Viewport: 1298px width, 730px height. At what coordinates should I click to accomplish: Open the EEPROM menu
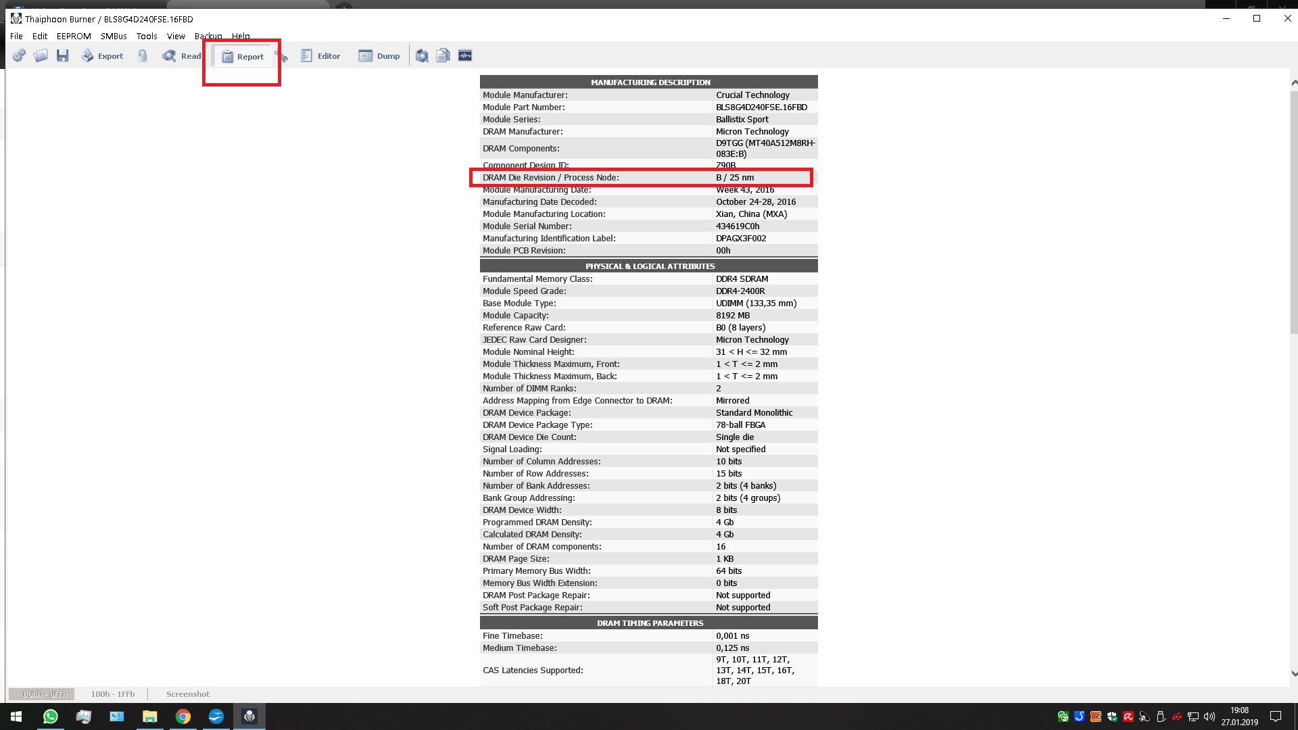click(x=74, y=36)
